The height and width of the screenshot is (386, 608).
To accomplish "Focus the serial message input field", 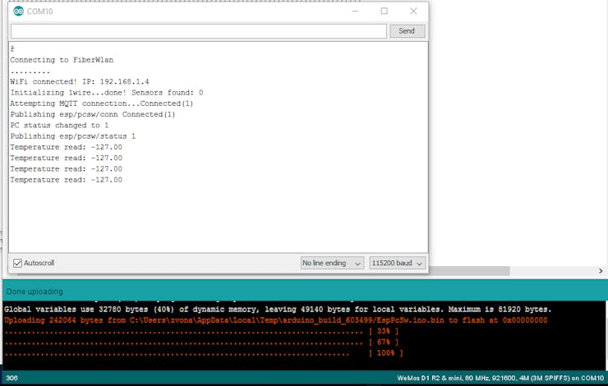I will tap(197, 31).
